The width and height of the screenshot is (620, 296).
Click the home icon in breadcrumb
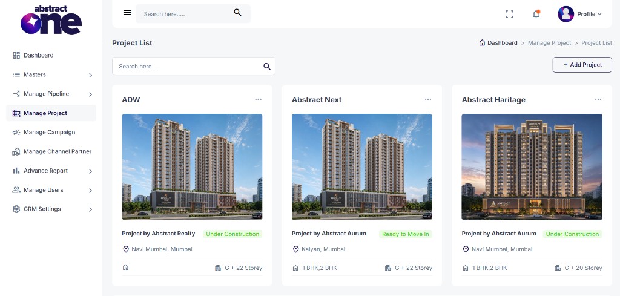[482, 43]
